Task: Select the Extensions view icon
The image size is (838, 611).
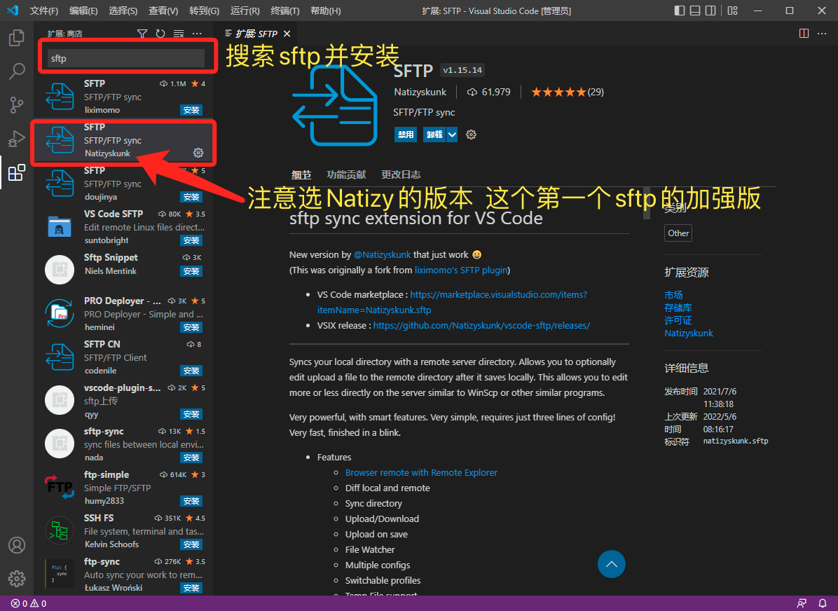Action: pos(17,172)
